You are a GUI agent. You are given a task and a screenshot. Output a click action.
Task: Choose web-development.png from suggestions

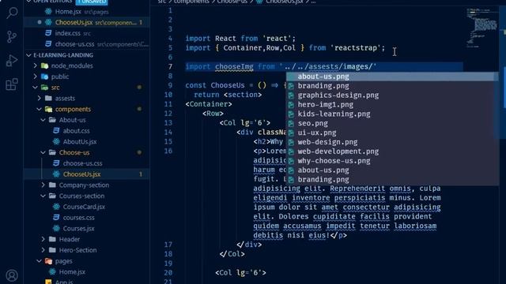(392, 151)
